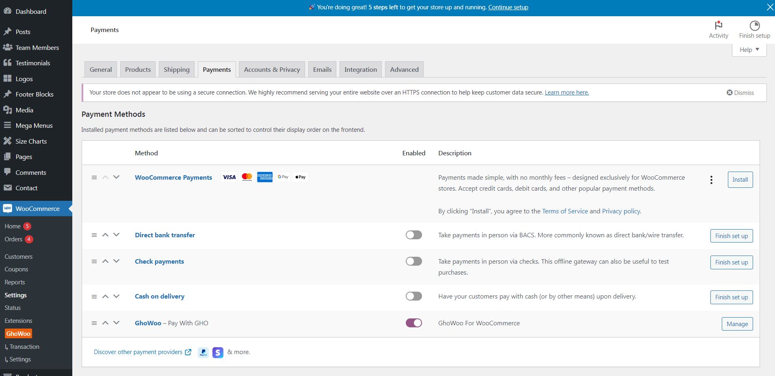The image size is (775, 376).
Task: Open the Privacy policy link
Action: (x=621, y=211)
